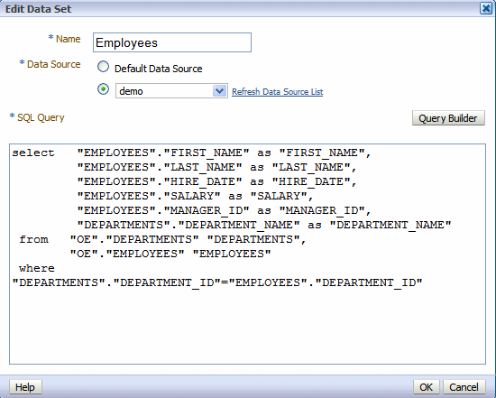Viewport: 496px width, 398px height.
Task: Click the empty area of SQL text box
Action: tap(247, 326)
